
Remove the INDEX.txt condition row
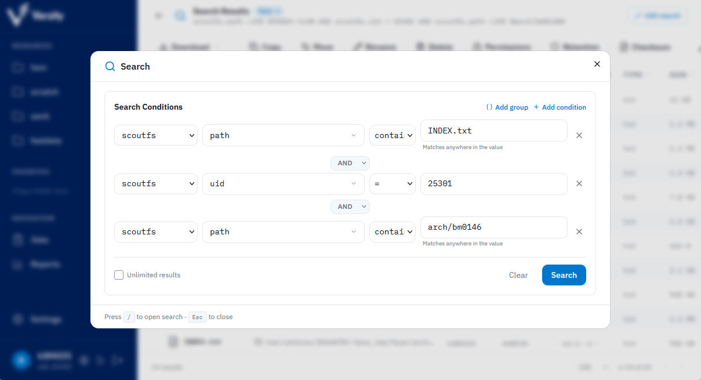[579, 135]
